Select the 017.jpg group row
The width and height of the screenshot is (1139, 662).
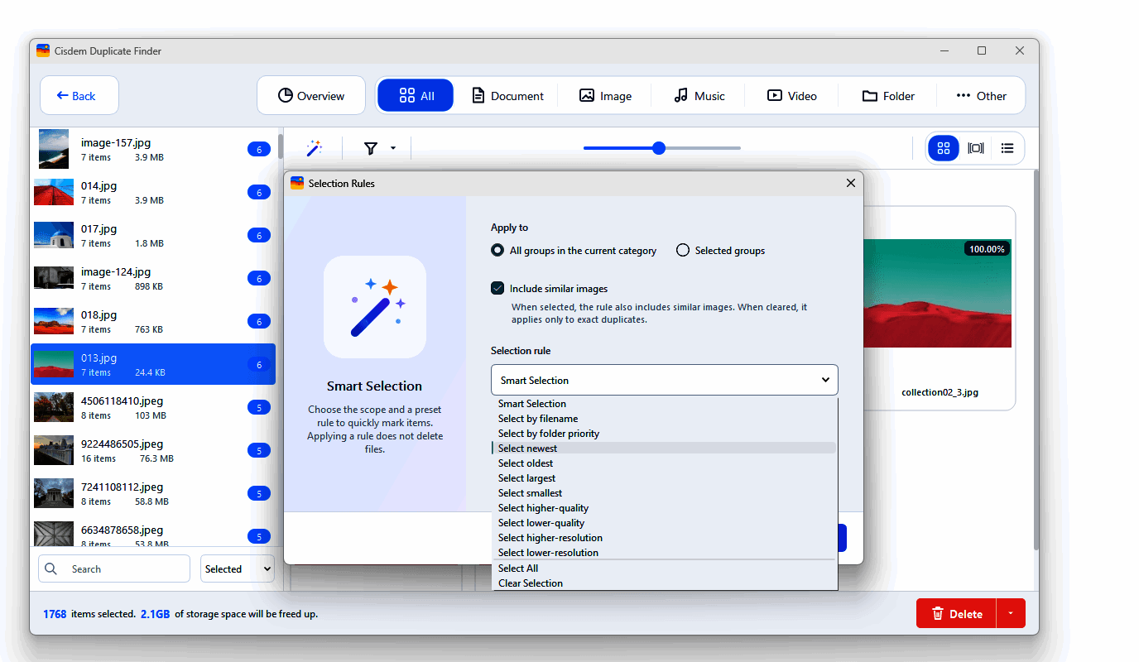click(x=153, y=235)
